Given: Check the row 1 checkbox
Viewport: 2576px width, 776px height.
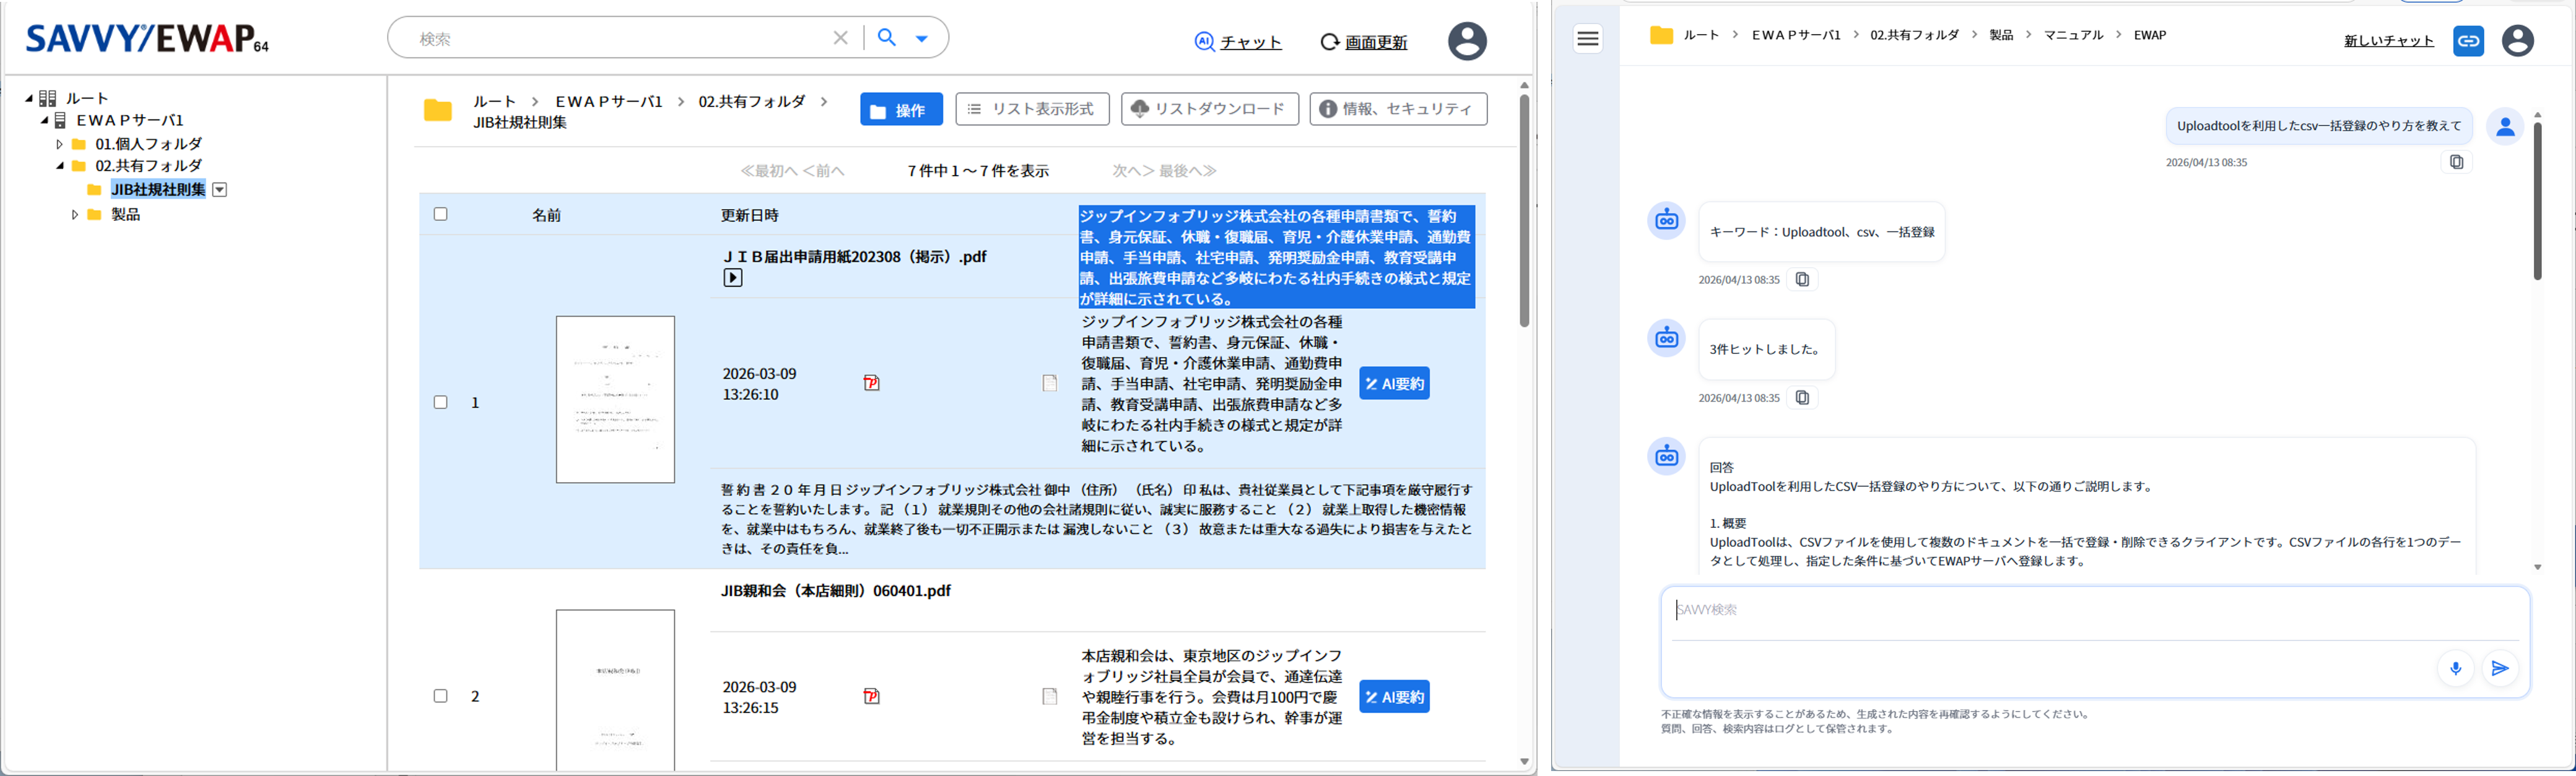Looking at the screenshot, I should tap(440, 402).
